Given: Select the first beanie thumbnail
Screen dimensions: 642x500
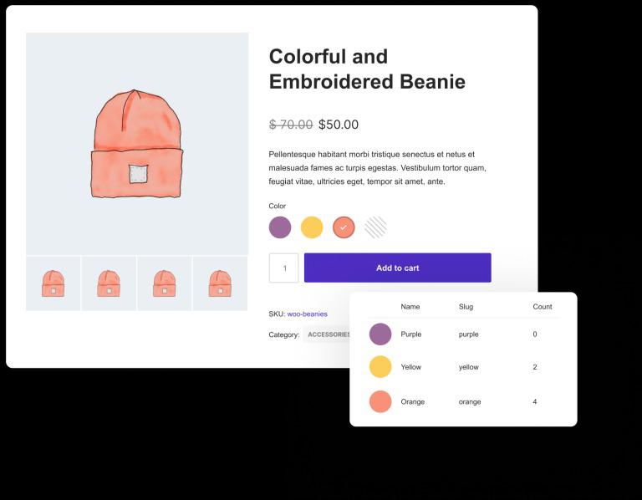Looking at the screenshot, I should [x=53, y=283].
